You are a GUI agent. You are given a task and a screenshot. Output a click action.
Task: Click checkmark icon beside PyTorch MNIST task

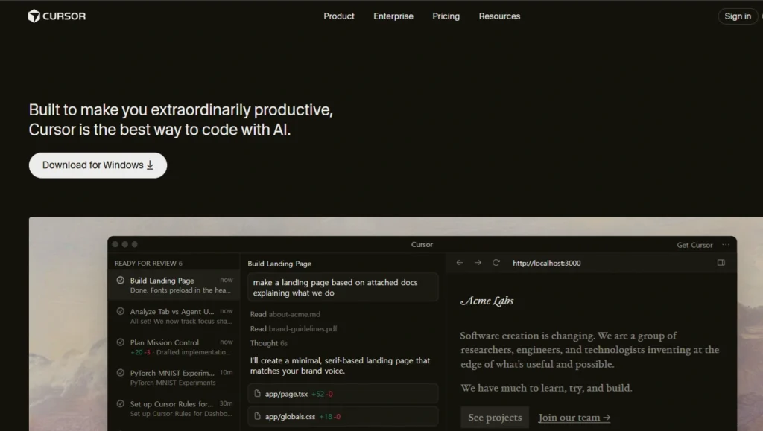click(120, 373)
